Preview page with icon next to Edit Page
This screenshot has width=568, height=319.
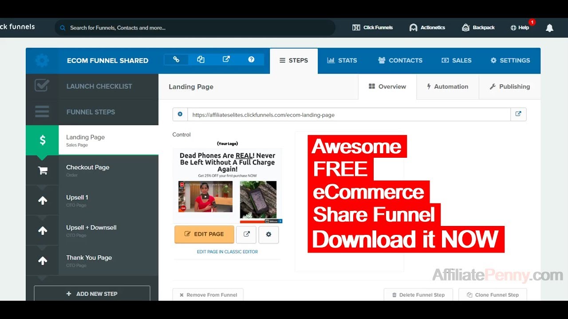coord(246,234)
